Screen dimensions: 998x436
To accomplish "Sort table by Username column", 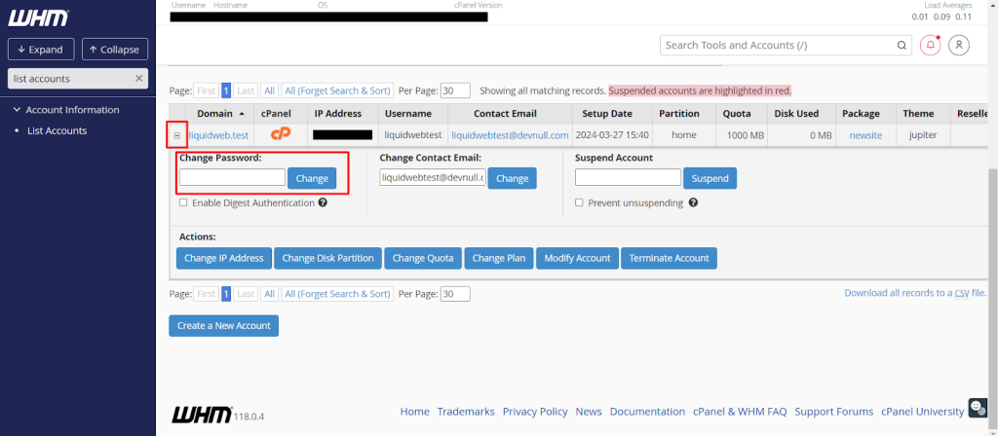I will coord(408,114).
